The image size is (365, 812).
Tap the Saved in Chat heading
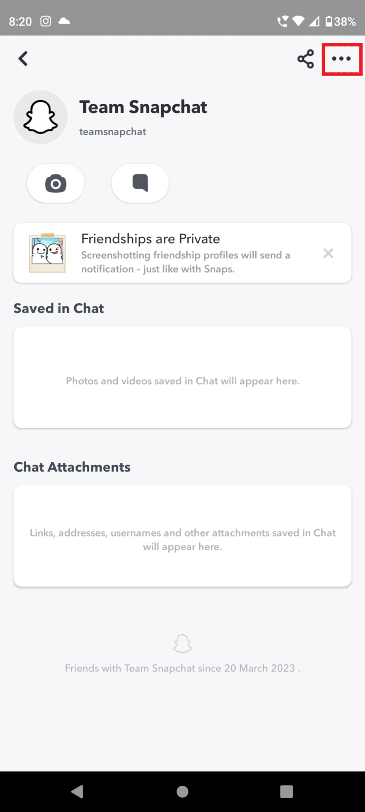pos(59,308)
